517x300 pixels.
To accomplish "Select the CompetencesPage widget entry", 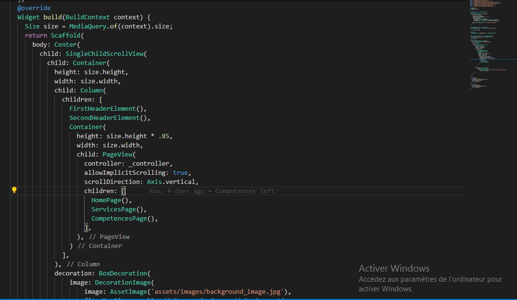I will (x=119, y=218).
